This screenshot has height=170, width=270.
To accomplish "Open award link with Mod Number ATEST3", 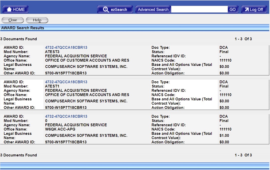I will pos(66,48).
